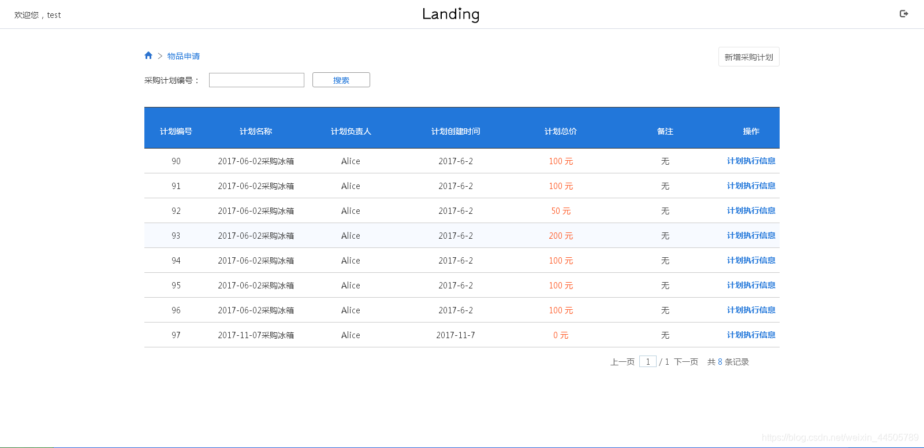The image size is (924, 448).
Task: Click the 欢迎您, test greeting
Action: (x=38, y=15)
